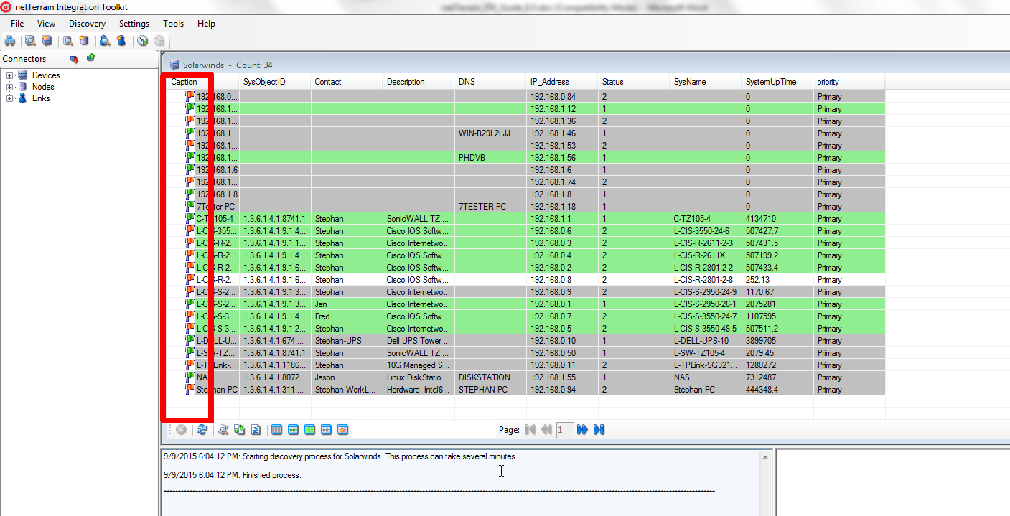Click the network connectors icon in top toolbar
This screenshot has width=1010, height=516.
tap(10, 41)
